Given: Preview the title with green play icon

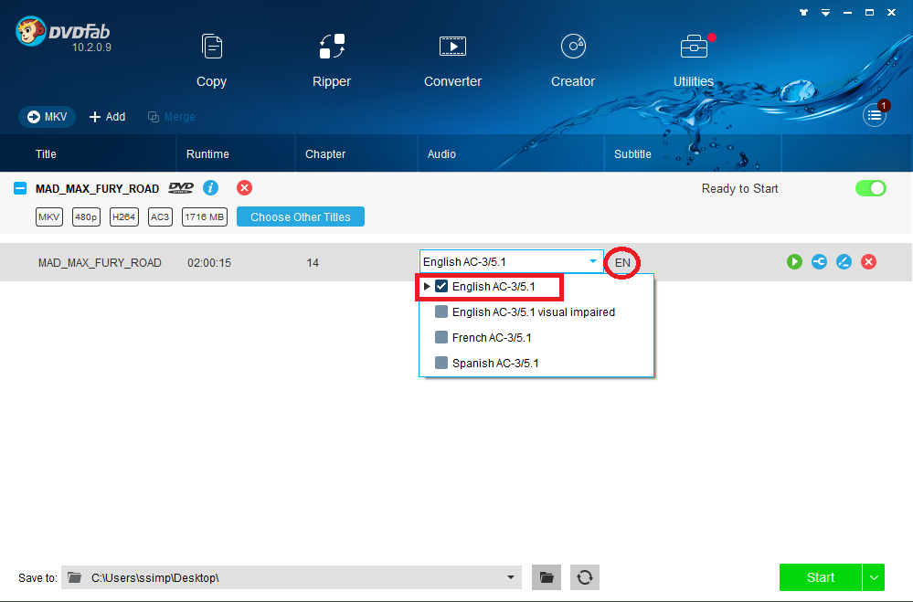Looking at the screenshot, I should (794, 262).
